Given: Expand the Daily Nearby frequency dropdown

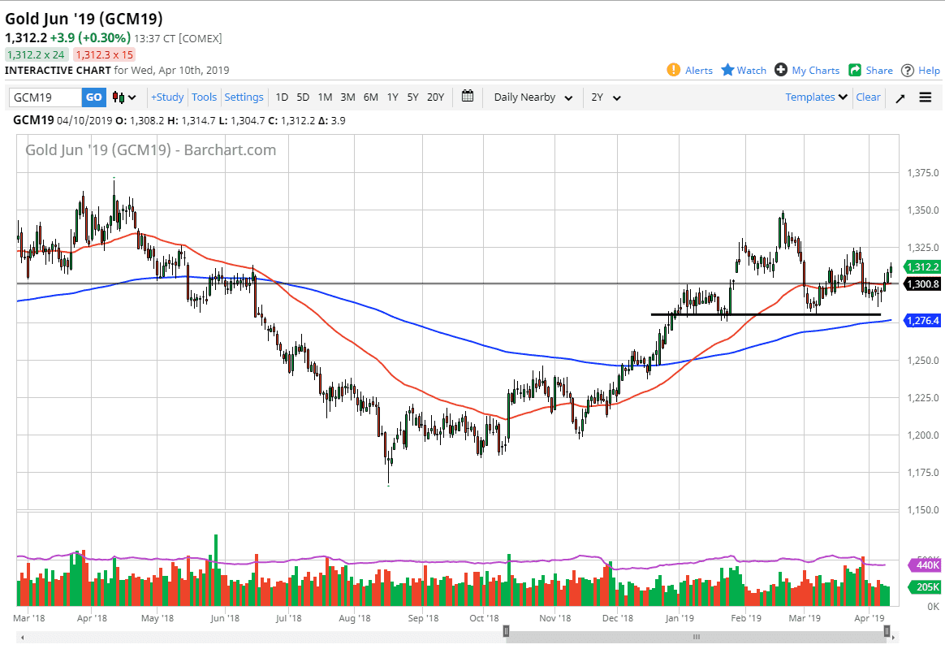Looking at the screenshot, I should coord(533,97).
